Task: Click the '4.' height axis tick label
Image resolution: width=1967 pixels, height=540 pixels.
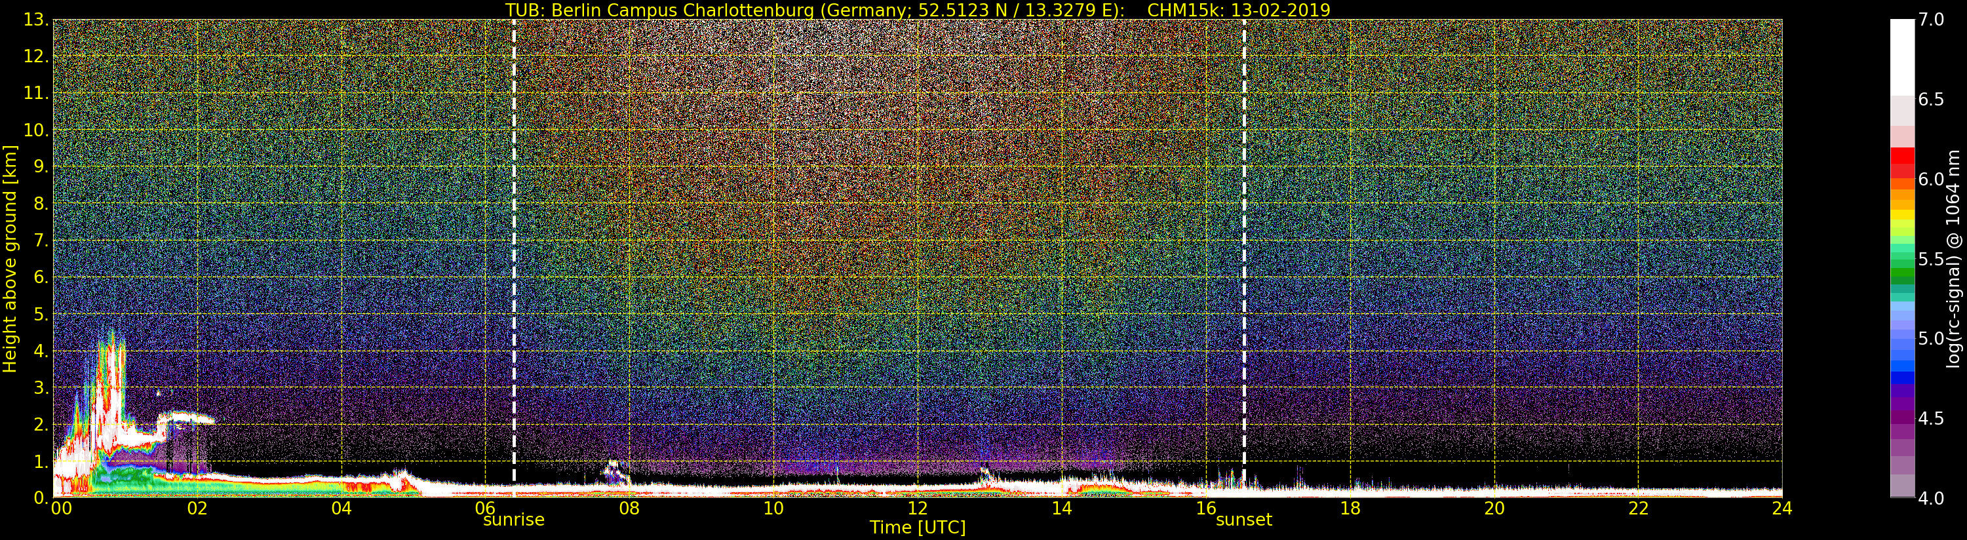Action: click(x=41, y=351)
